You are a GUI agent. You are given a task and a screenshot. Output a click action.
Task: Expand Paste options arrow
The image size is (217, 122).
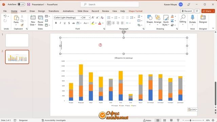point(16,25)
